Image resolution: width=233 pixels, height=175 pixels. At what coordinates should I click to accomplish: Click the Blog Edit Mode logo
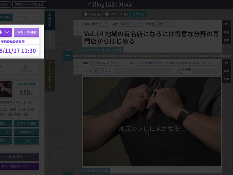click(110, 4)
